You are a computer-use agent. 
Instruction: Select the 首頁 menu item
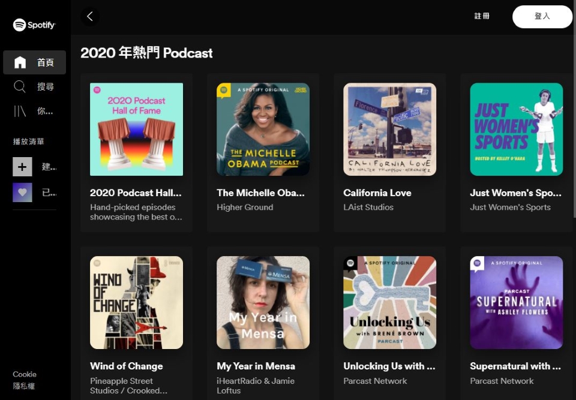point(35,62)
